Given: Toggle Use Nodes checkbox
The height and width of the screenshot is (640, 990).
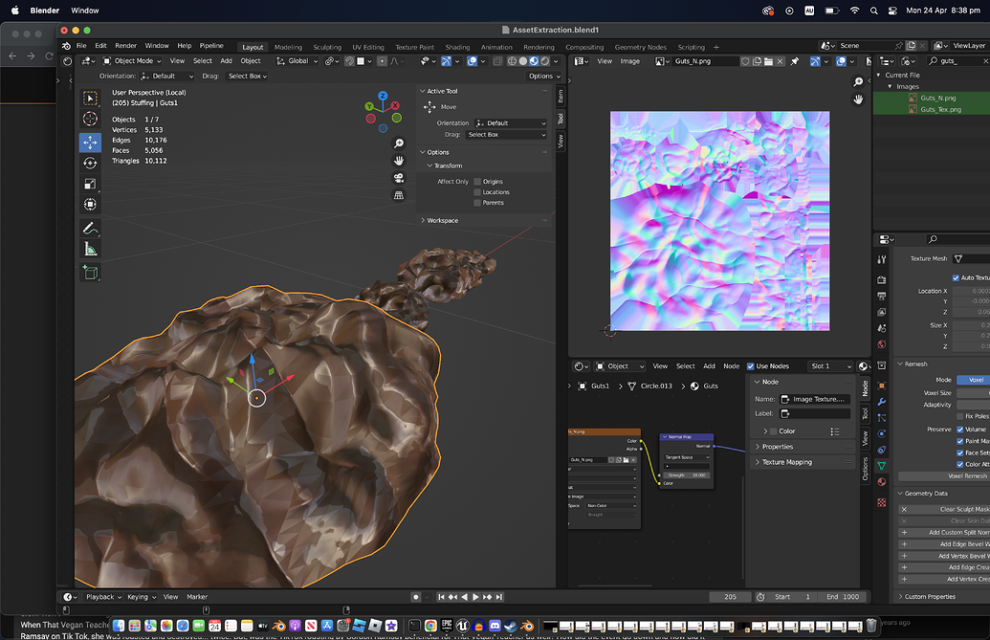Looking at the screenshot, I should point(751,366).
